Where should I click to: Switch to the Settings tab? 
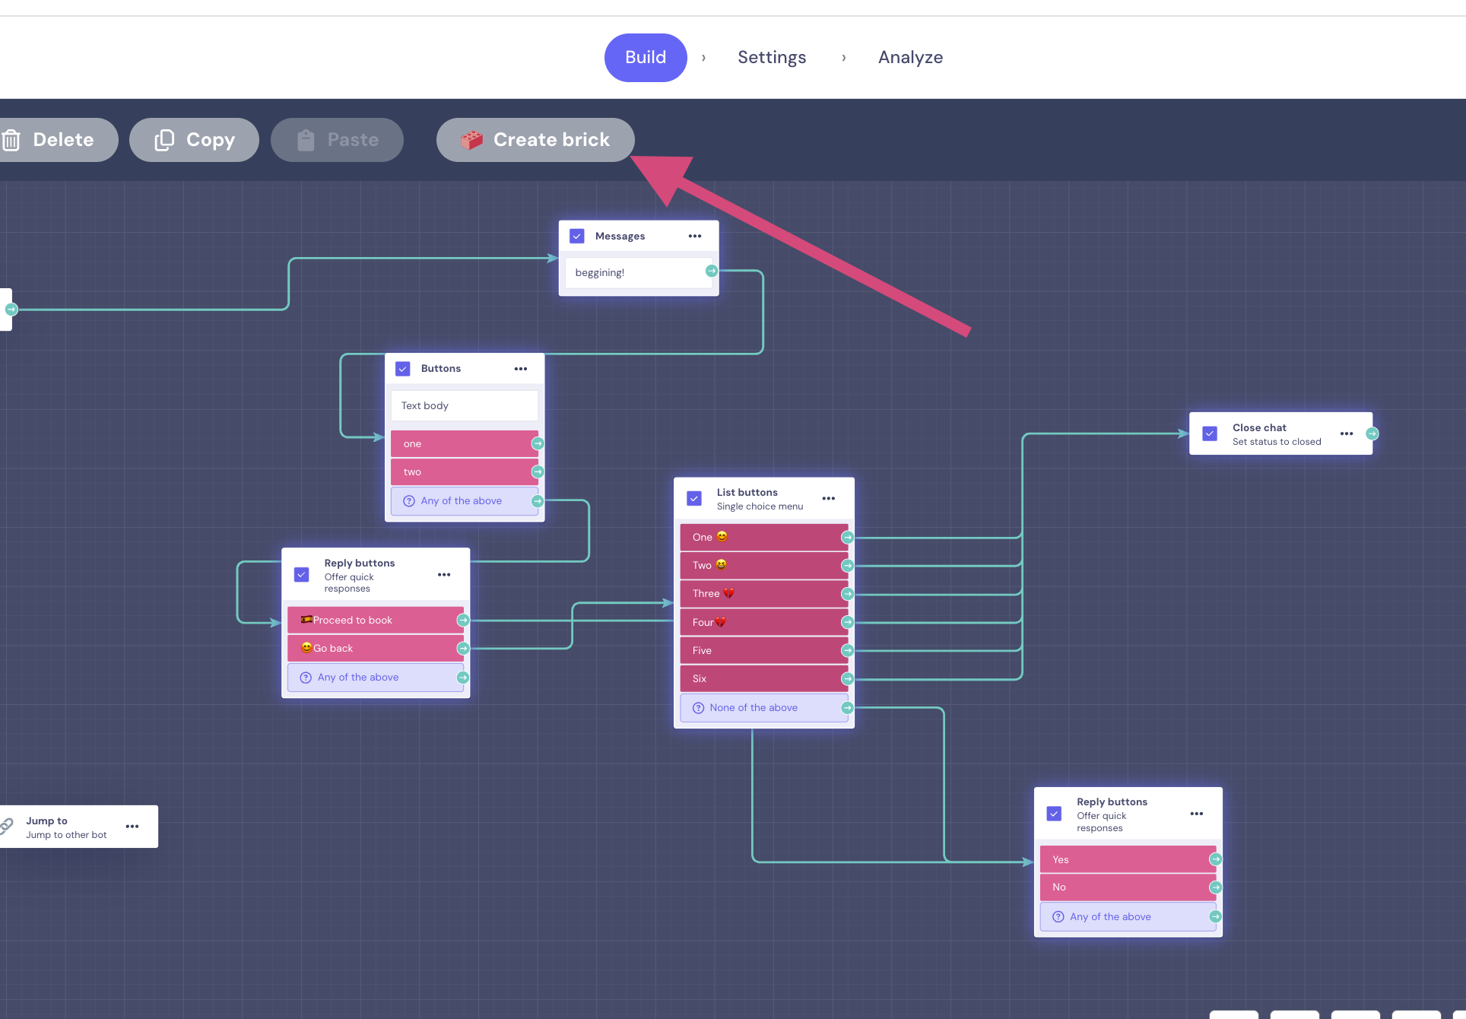[x=772, y=58]
